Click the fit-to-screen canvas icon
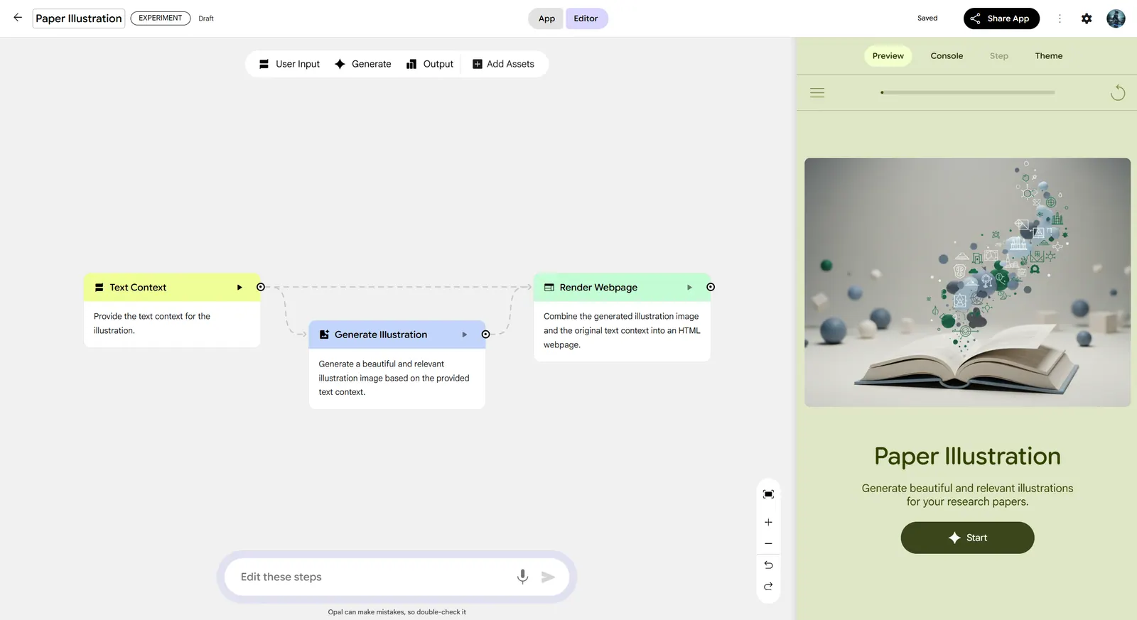This screenshot has height=620, width=1137. coord(768,494)
